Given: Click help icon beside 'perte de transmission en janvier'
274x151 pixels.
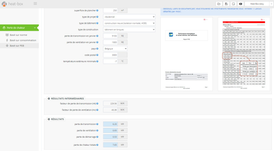Looking at the screenshot, I should [x=97, y=36].
